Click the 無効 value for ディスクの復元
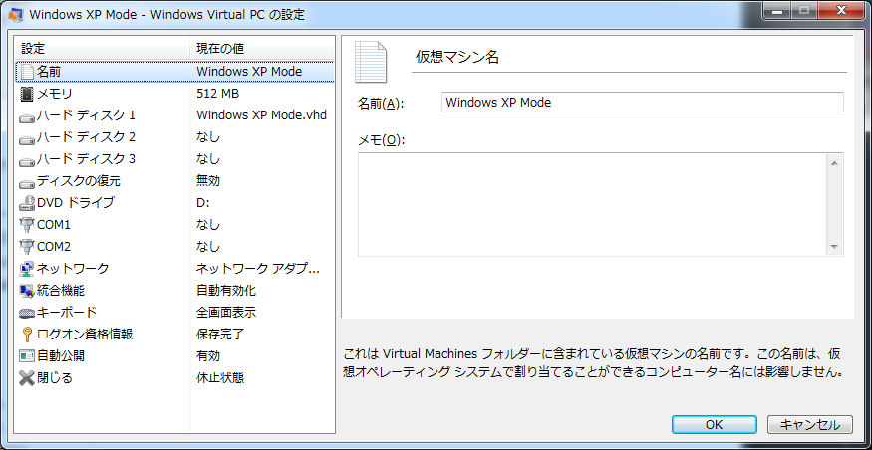 208,181
